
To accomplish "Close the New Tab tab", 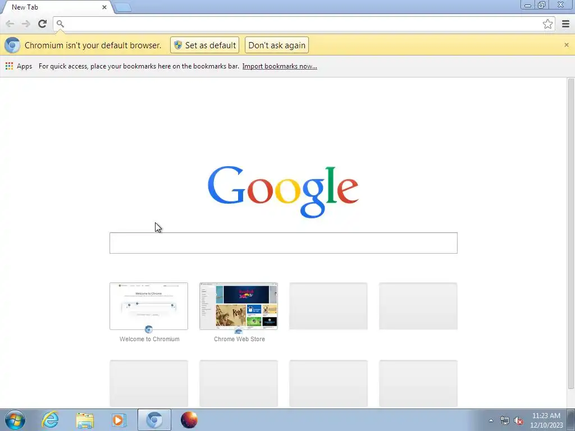I will click(x=104, y=7).
